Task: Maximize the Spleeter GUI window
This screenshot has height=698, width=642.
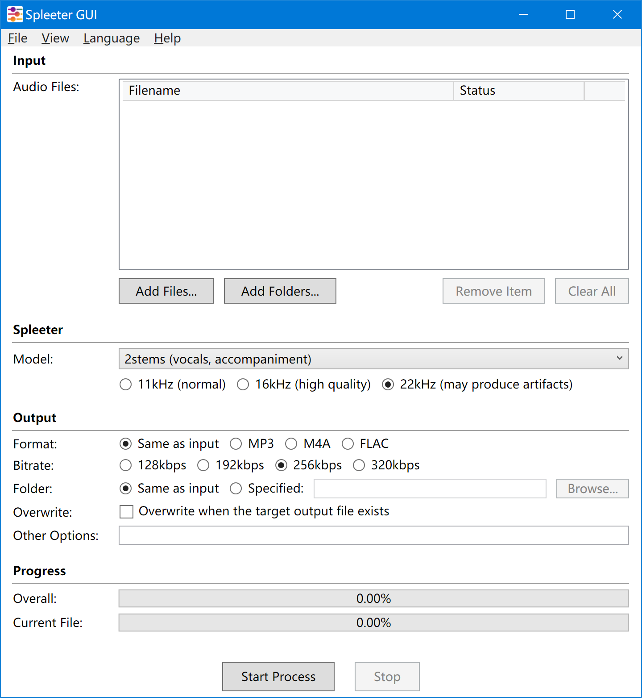Action: click(570, 15)
